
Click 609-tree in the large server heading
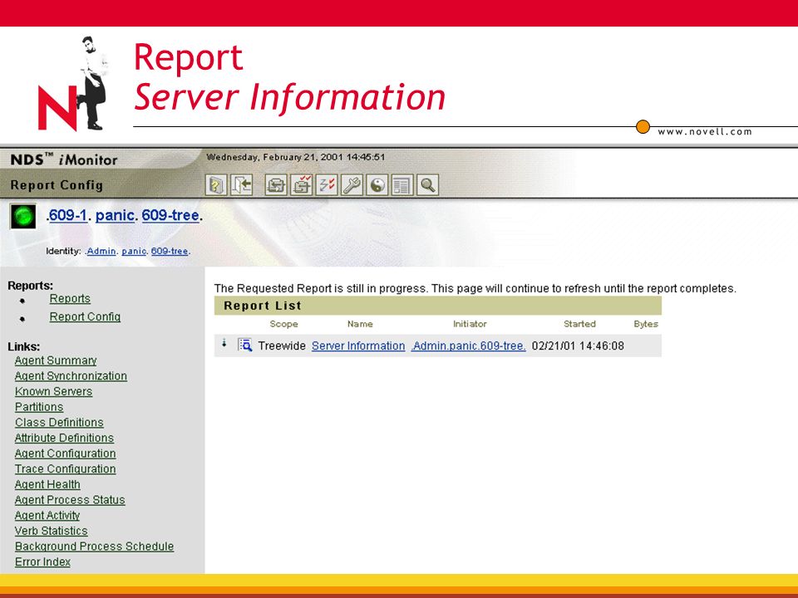170,216
